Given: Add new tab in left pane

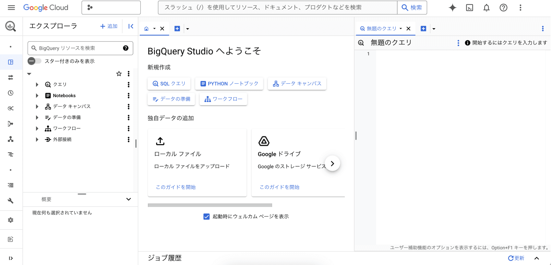Looking at the screenshot, I should pos(177,29).
